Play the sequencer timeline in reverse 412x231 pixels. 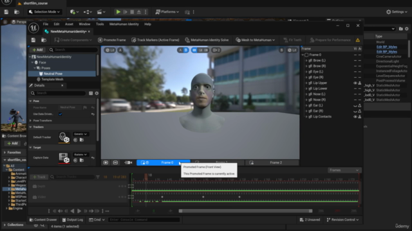pyautogui.click(x=72, y=211)
